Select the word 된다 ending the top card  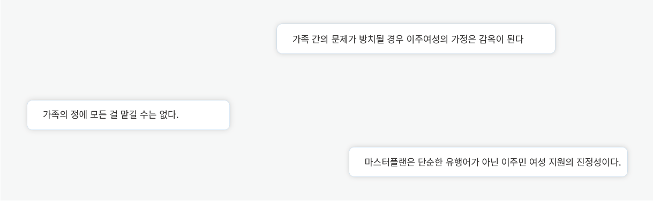(515, 39)
